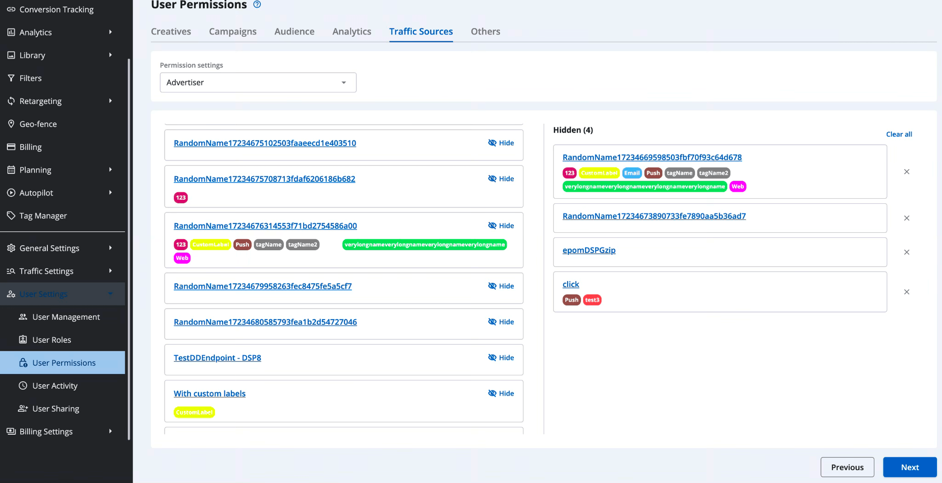This screenshot has height=483, width=942.
Task: Open TestDDEndpoint - DSP8 link
Action: pyautogui.click(x=218, y=358)
